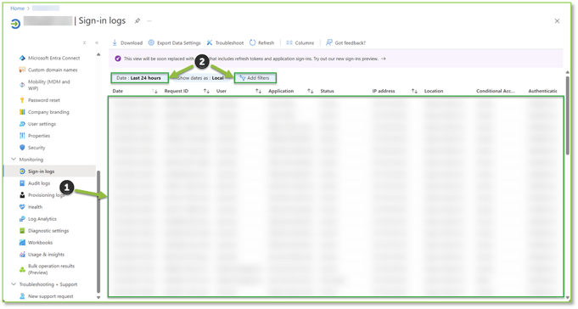578x309 pixels.
Task: Open Audit logs in the sidebar
Action: [x=39, y=183]
